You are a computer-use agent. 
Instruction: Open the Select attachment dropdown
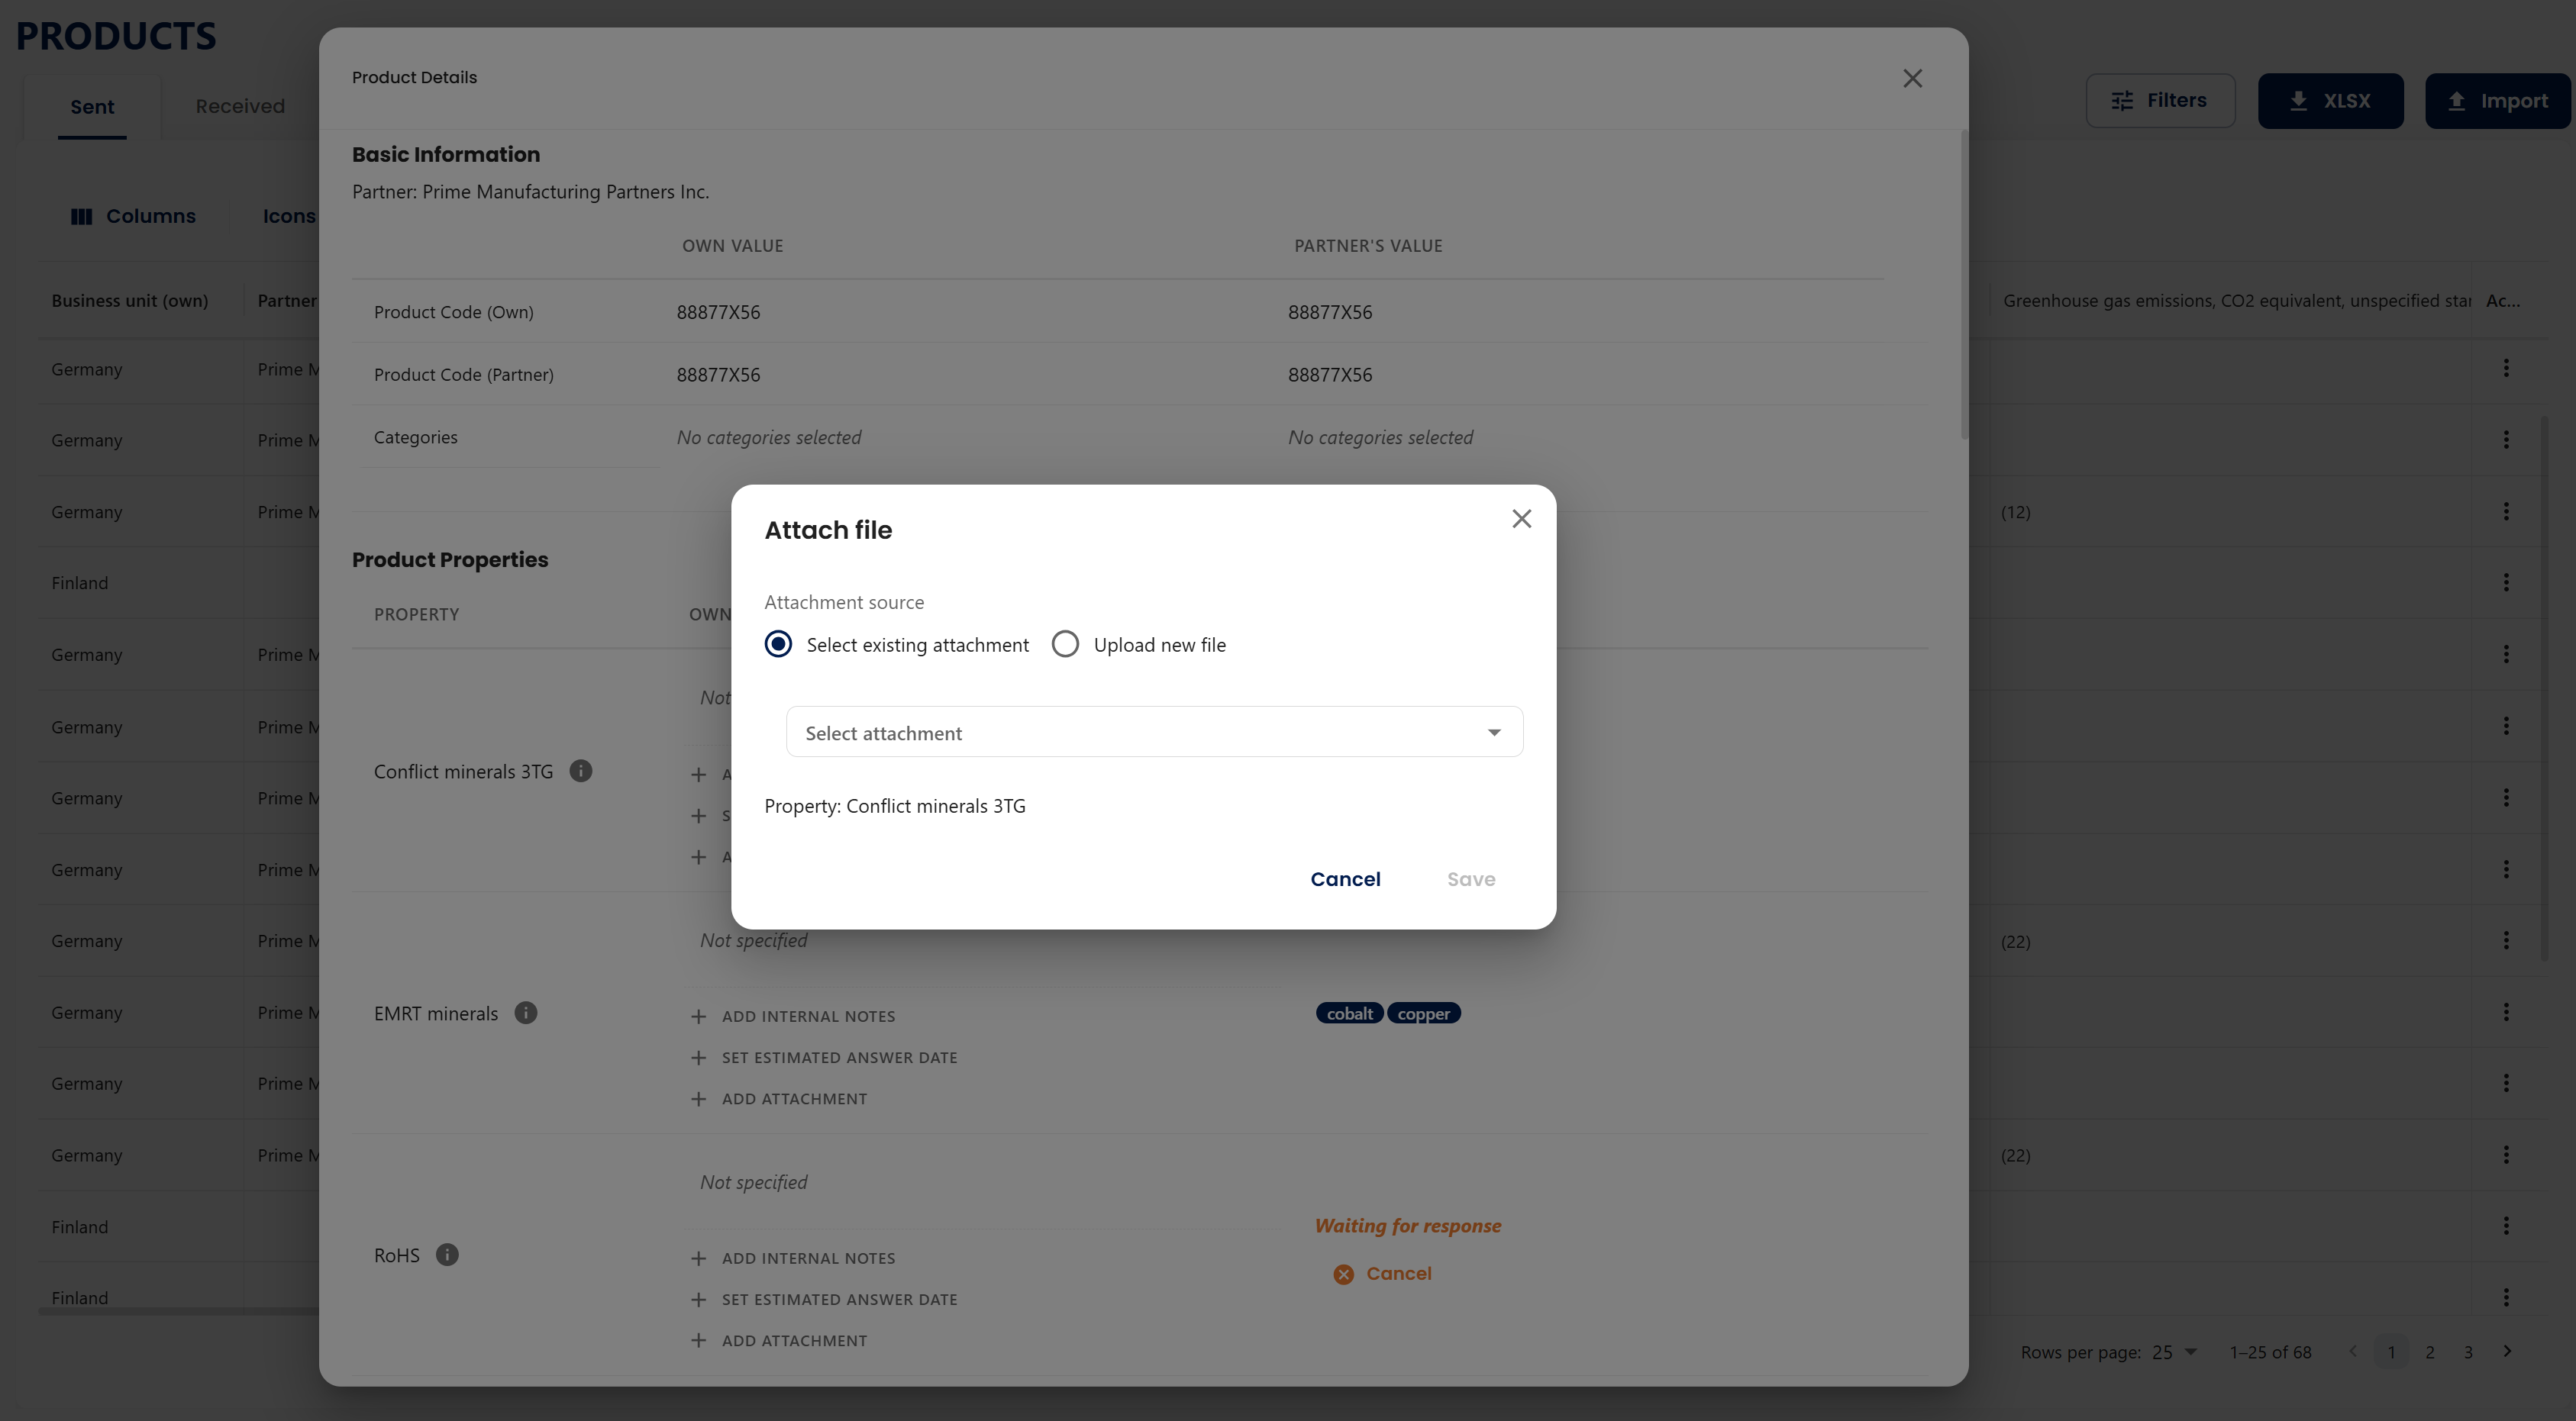pyautogui.click(x=1153, y=733)
